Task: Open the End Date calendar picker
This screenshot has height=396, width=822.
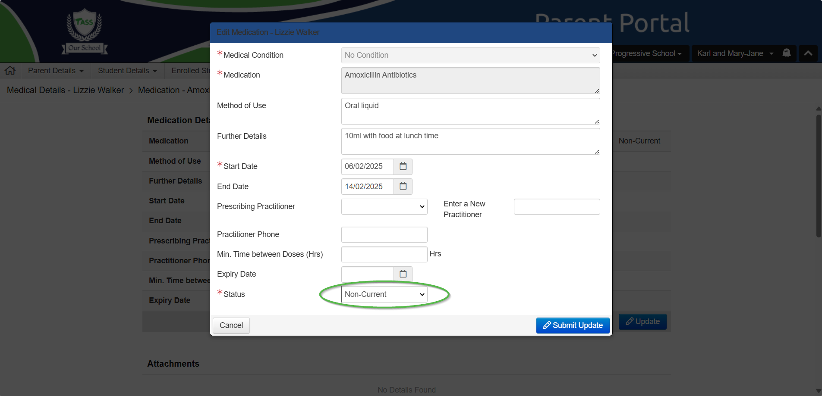Action: coord(403,186)
